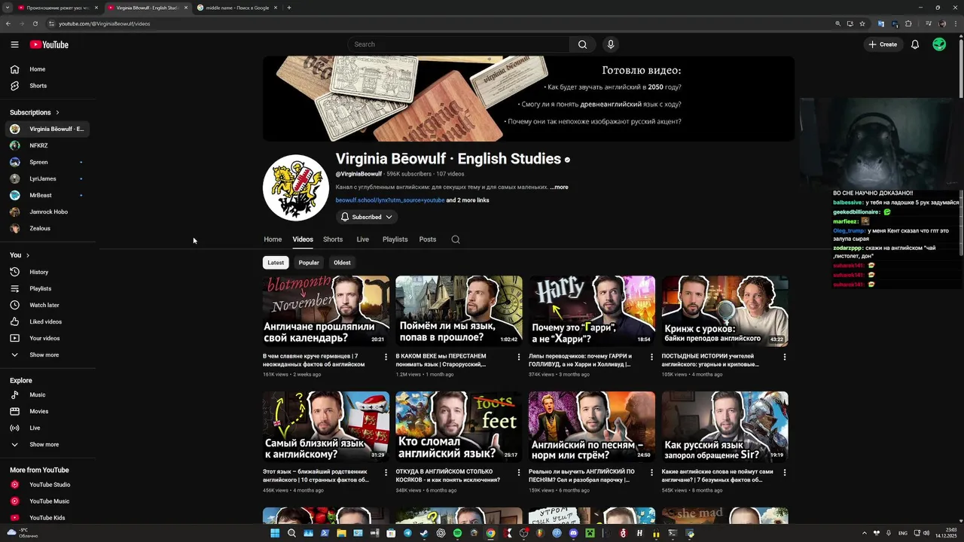Open Movies under Explore
Viewport: 964px width, 542px height.
(48, 411)
